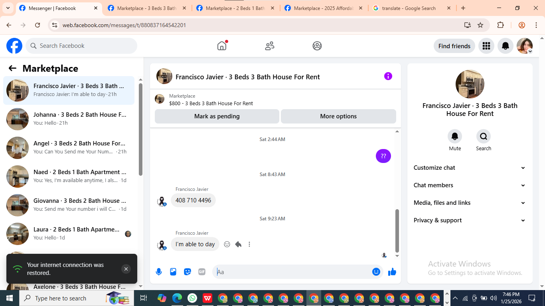The height and width of the screenshot is (306, 545).
Task: Click the conversation list scrollbar
Action: pos(140,129)
